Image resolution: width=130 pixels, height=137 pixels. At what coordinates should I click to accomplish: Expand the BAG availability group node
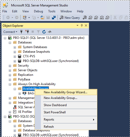coord(20,94)
